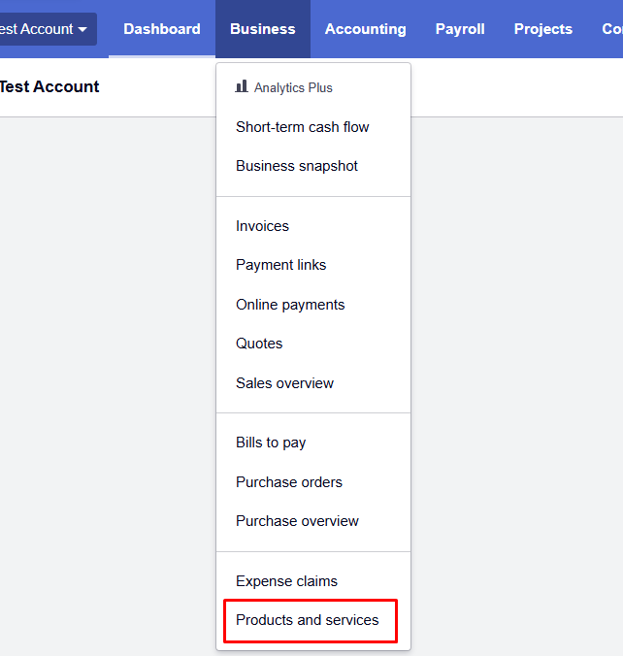Open the Accounting menu
Screen dimensions: 623x656
[x=366, y=29]
